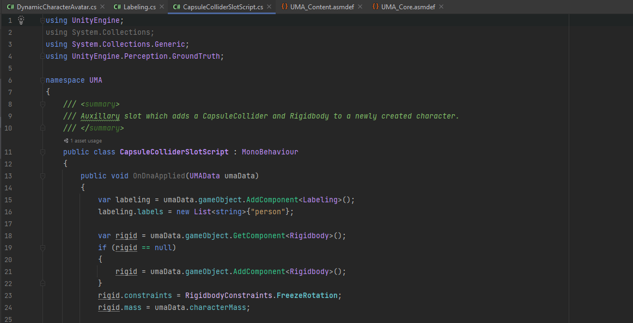The height and width of the screenshot is (323, 633).
Task: Click the quick-action lightbulb icon on line 1
Action: pyautogui.click(x=21, y=20)
